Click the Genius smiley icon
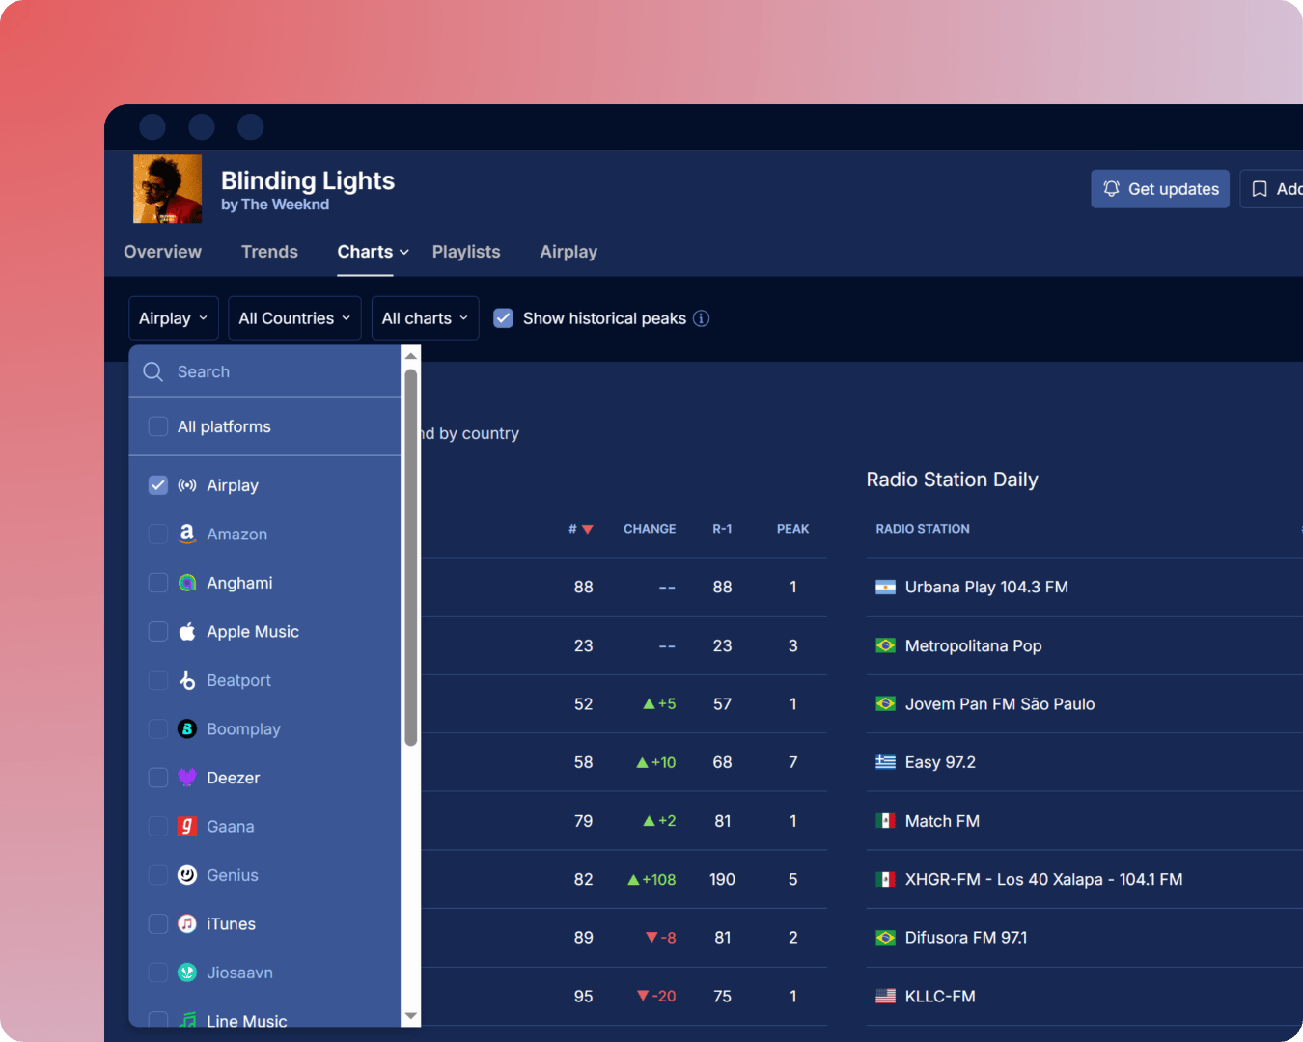 click(187, 875)
